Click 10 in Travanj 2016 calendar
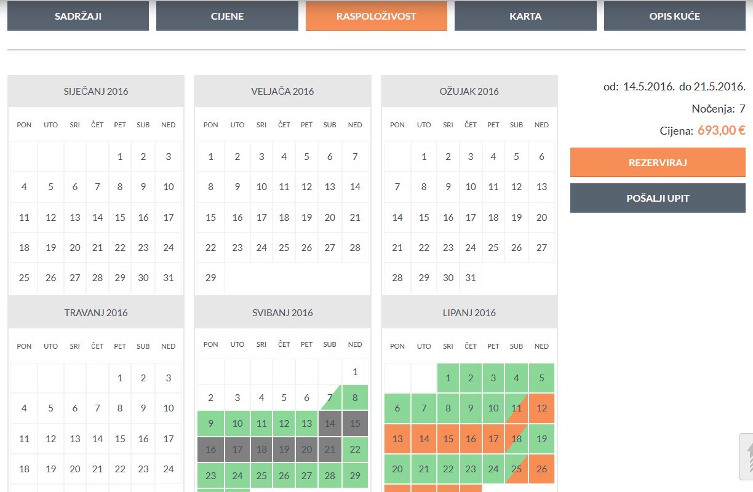This screenshot has width=753, height=492. coord(169,408)
